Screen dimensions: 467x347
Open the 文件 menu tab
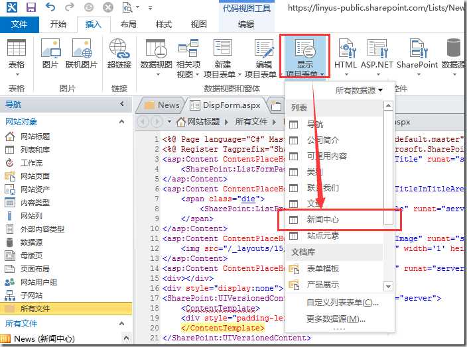click(x=19, y=25)
